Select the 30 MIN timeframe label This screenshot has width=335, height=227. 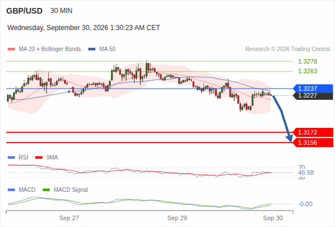(61, 11)
